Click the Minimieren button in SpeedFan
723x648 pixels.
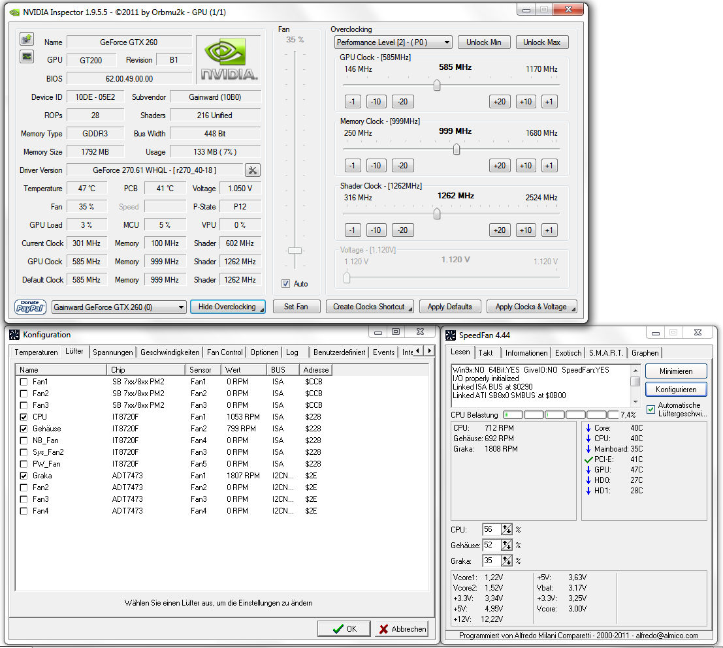pyautogui.click(x=676, y=371)
